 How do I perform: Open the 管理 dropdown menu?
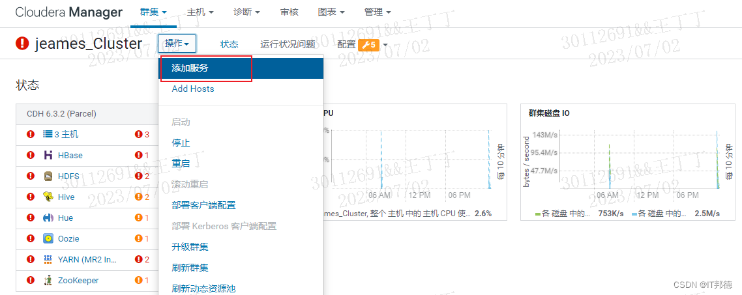pyautogui.click(x=378, y=12)
